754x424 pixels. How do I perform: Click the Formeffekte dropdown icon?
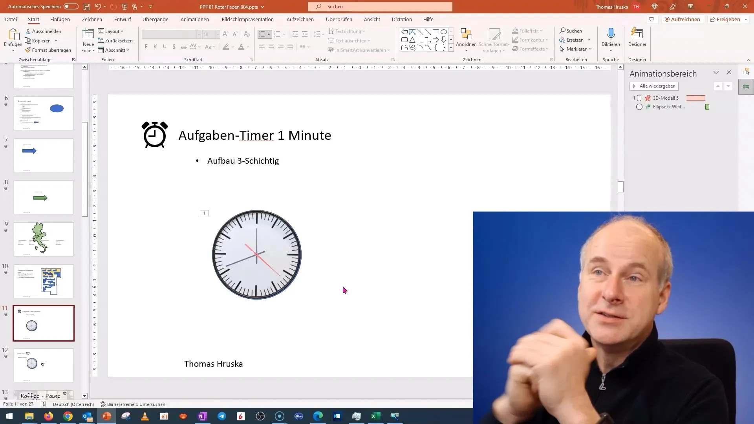(x=547, y=49)
